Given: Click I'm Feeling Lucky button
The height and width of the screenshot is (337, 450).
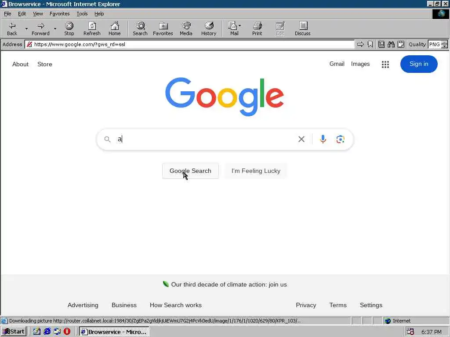Looking at the screenshot, I should click(x=256, y=171).
